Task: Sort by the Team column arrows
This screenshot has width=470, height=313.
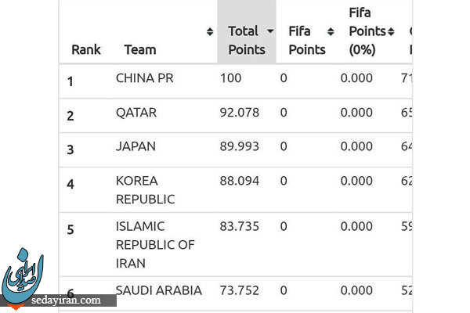Action: pyautogui.click(x=210, y=31)
